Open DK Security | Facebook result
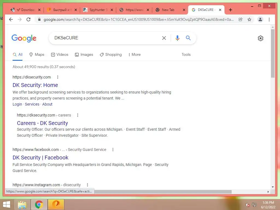 (40, 157)
